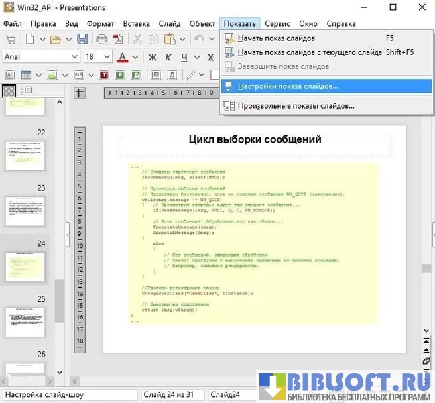This screenshot has height=403, width=435.
Task: Open the Arial font name dropdown
Action: click(74, 57)
